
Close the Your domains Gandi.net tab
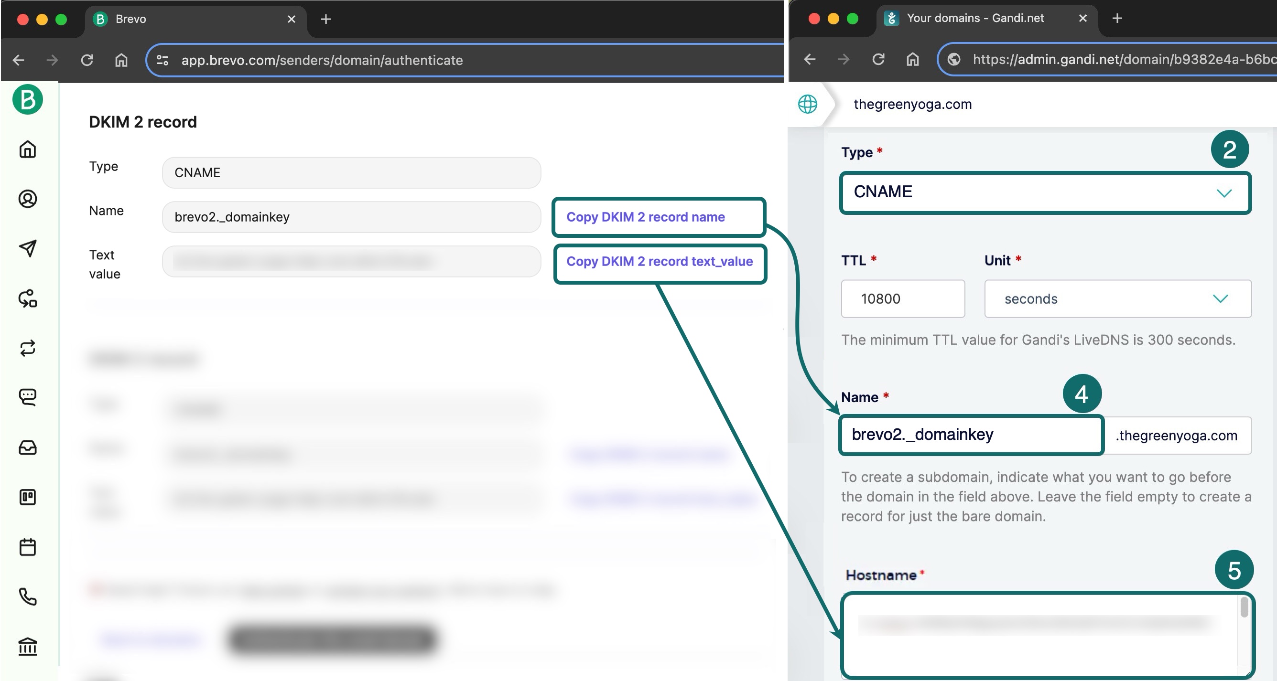pos(1082,18)
